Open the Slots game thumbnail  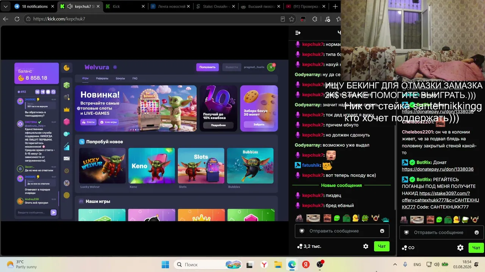tap(201, 166)
